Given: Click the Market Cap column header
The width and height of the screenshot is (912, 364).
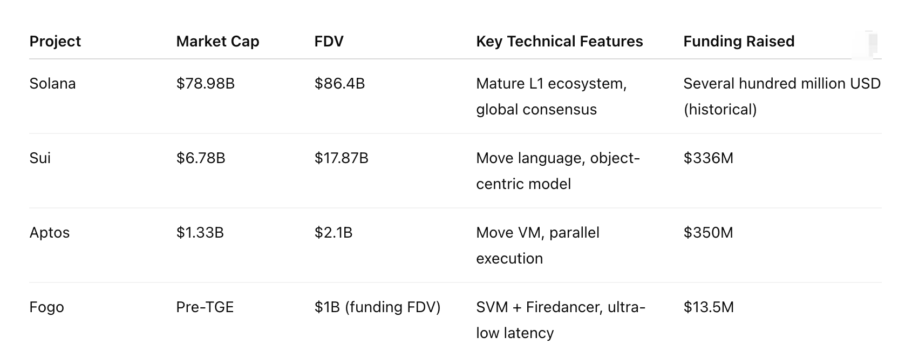Looking at the screenshot, I should (x=217, y=42).
